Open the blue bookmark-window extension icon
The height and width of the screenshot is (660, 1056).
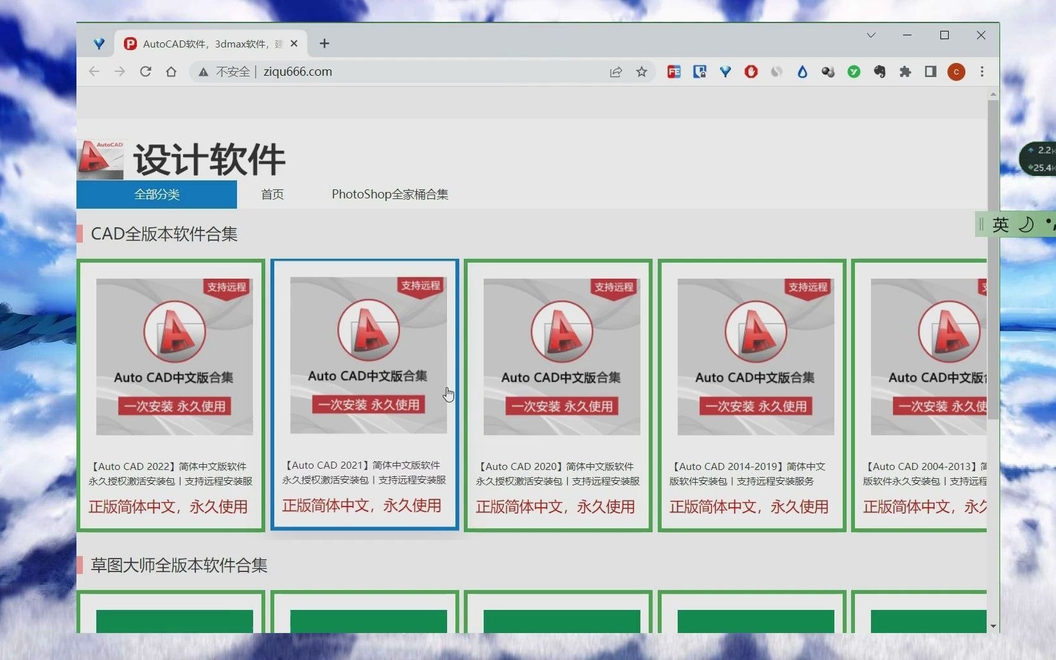click(x=700, y=72)
